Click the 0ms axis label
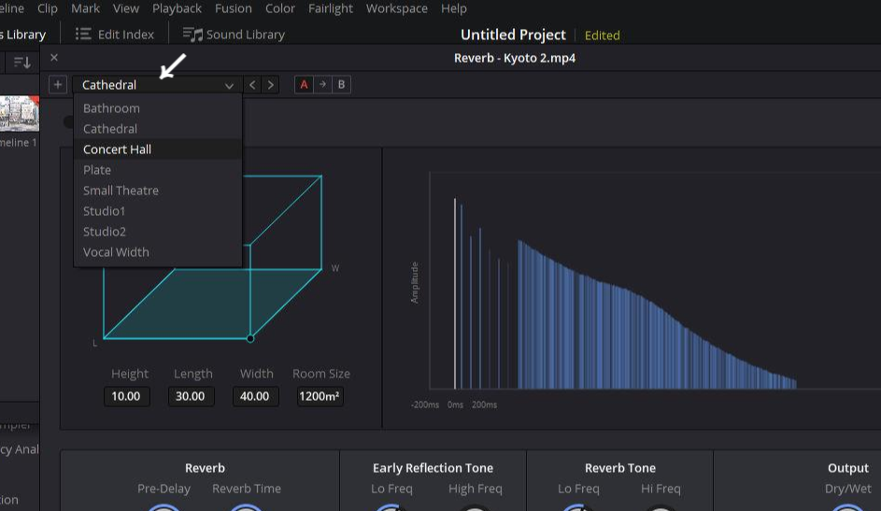The image size is (881, 511). (x=455, y=405)
